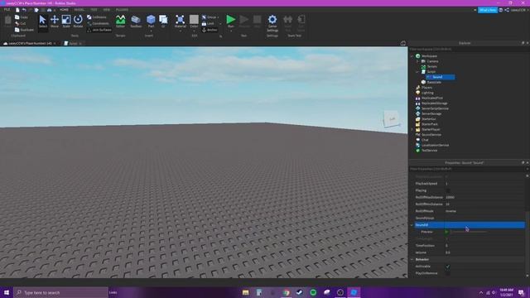Activate the Rotate tool
The width and height of the screenshot is (530, 298).
click(x=78, y=22)
